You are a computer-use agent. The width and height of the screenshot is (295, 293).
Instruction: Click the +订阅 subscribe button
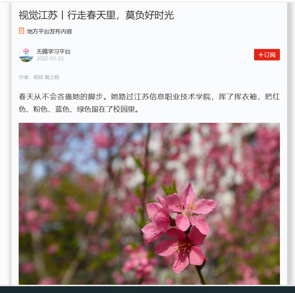coord(267,55)
